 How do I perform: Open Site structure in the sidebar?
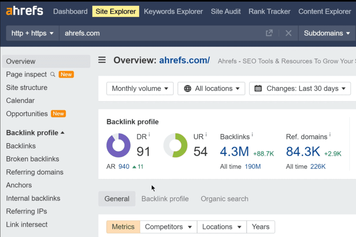pyautogui.click(x=27, y=87)
